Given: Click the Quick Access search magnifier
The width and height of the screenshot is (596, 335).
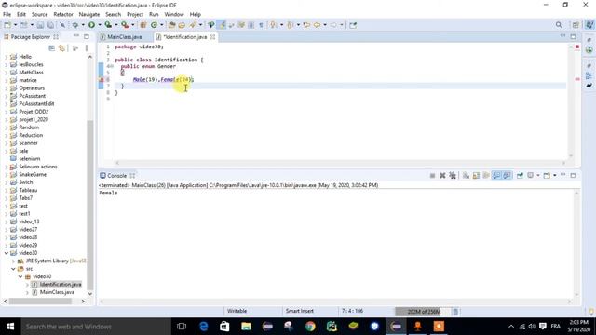Looking at the screenshot, I should click(559, 25).
